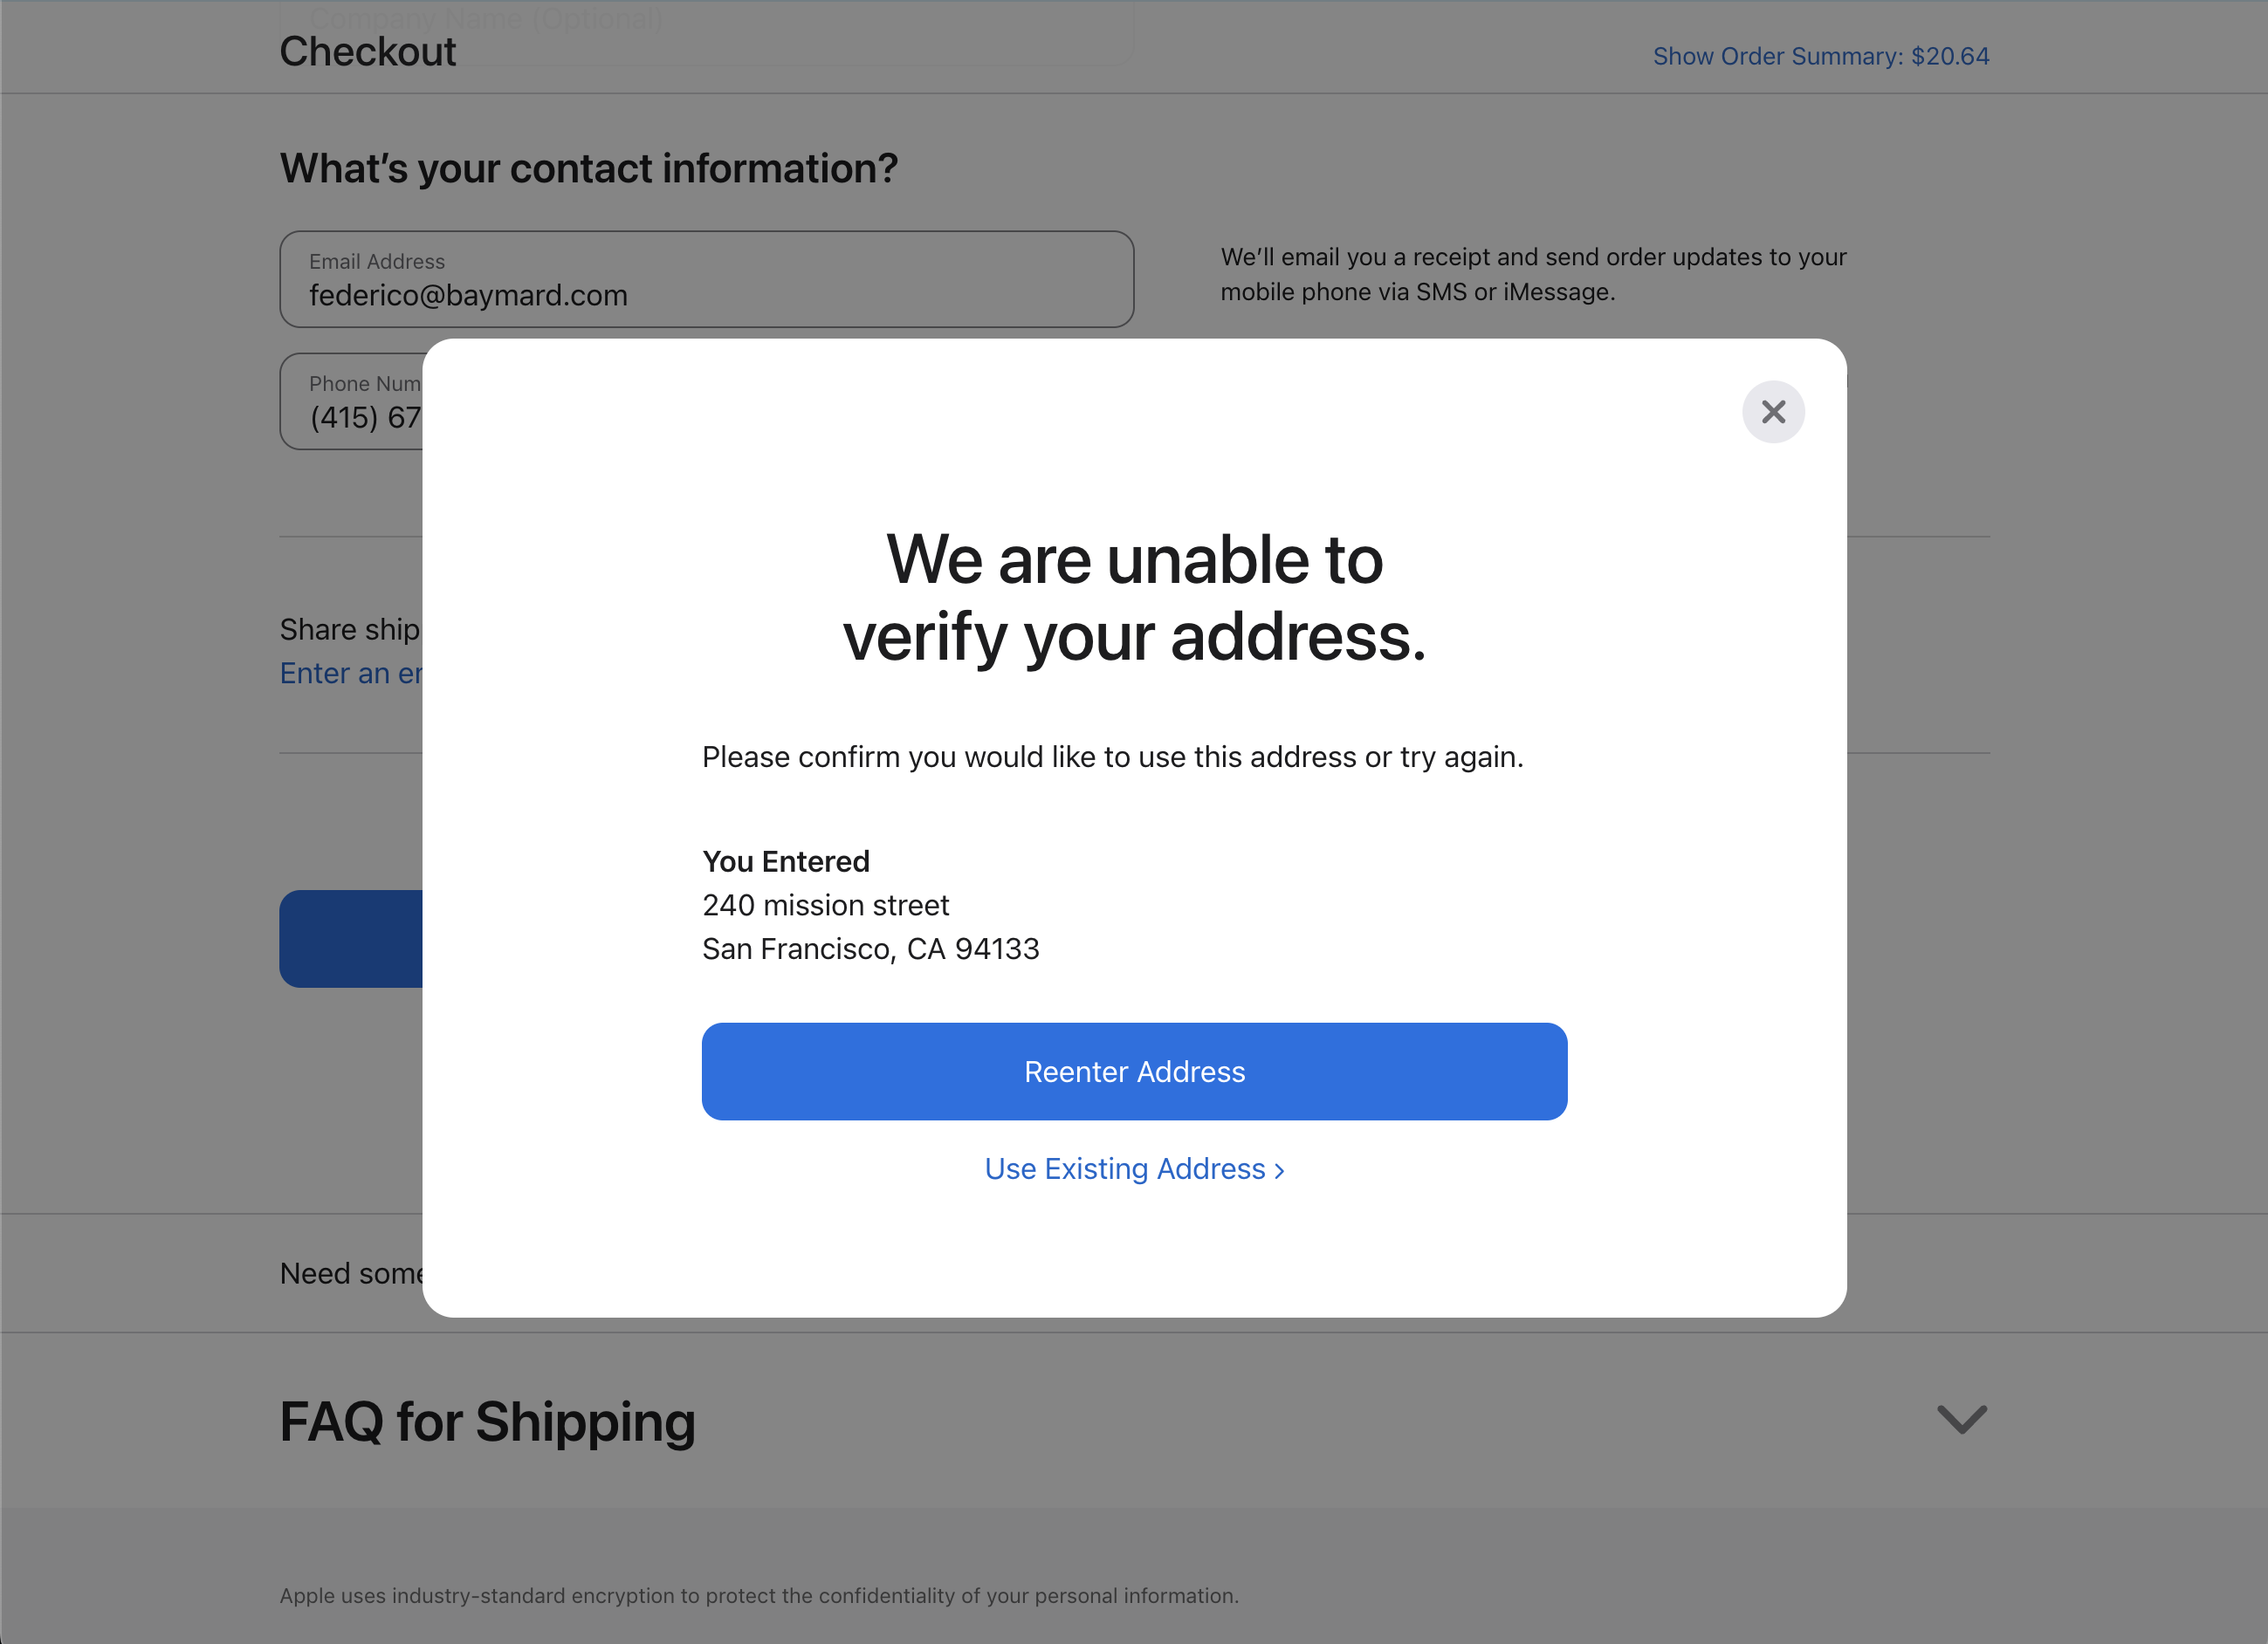The height and width of the screenshot is (1644, 2268).
Task: Expand FAQ for Shipping chevron
Action: (1961, 1419)
